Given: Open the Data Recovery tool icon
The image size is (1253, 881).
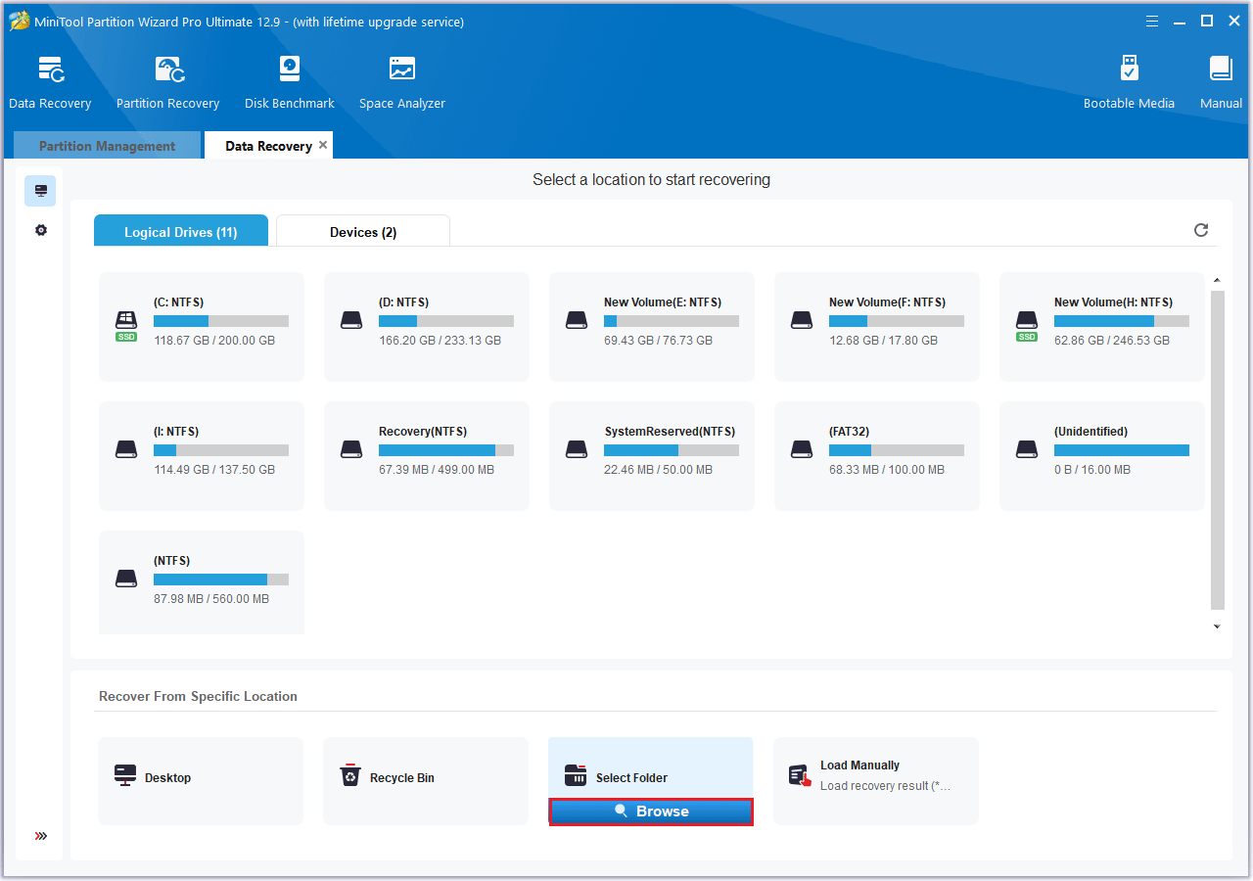Looking at the screenshot, I should pos(50,71).
